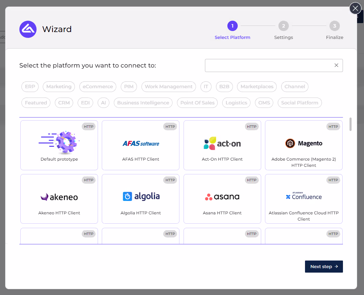The height and width of the screenshot is (295, 364).
Task: Close the Wizard dialog with the X
Action: pyautogui.click(x=355, y=8)
